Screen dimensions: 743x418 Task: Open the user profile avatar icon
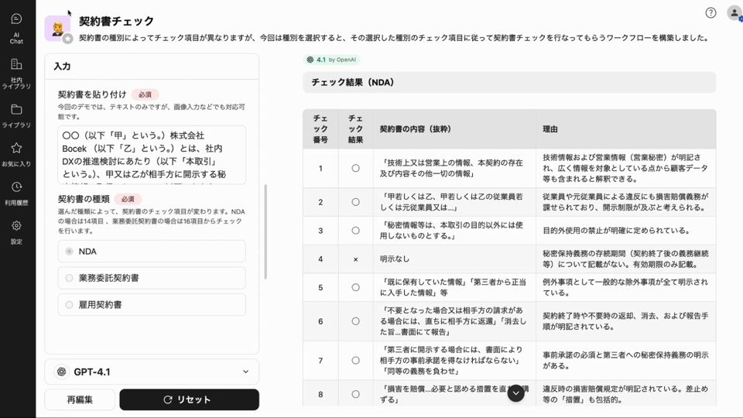pyautogui.click(x=734, y=13)
